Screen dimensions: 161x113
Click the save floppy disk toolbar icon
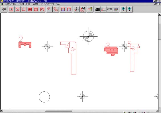(x=83, y=9)
